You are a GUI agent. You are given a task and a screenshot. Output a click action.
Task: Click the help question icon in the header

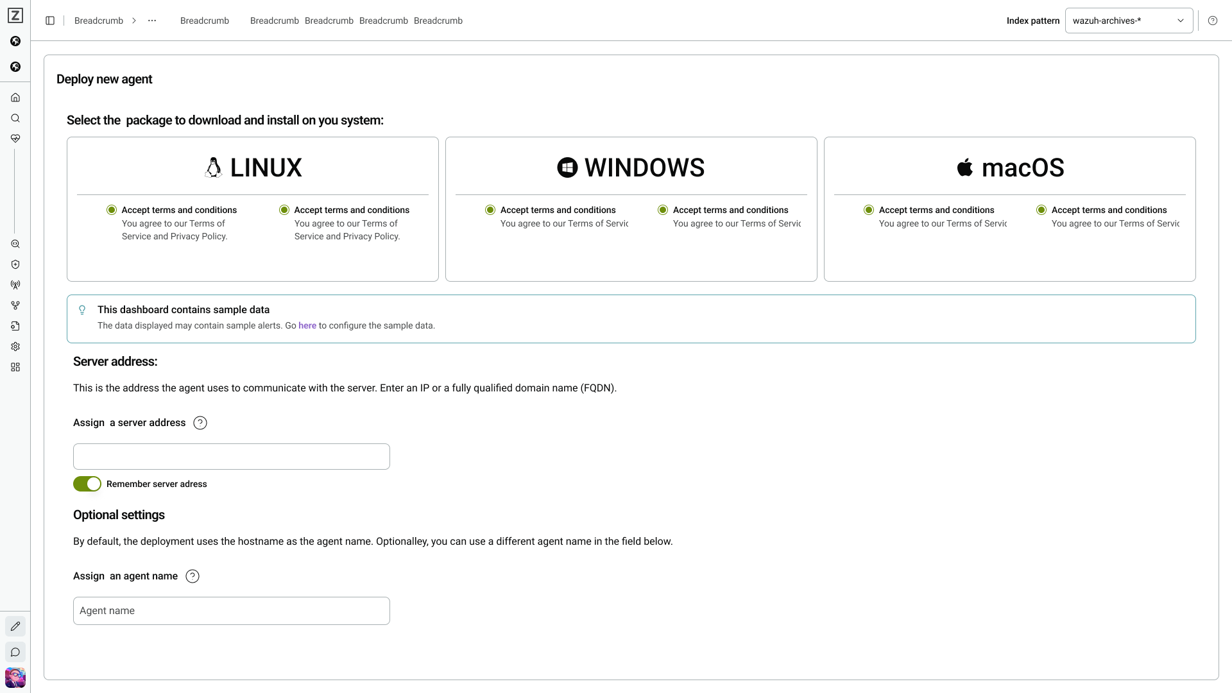(1213, 21)
